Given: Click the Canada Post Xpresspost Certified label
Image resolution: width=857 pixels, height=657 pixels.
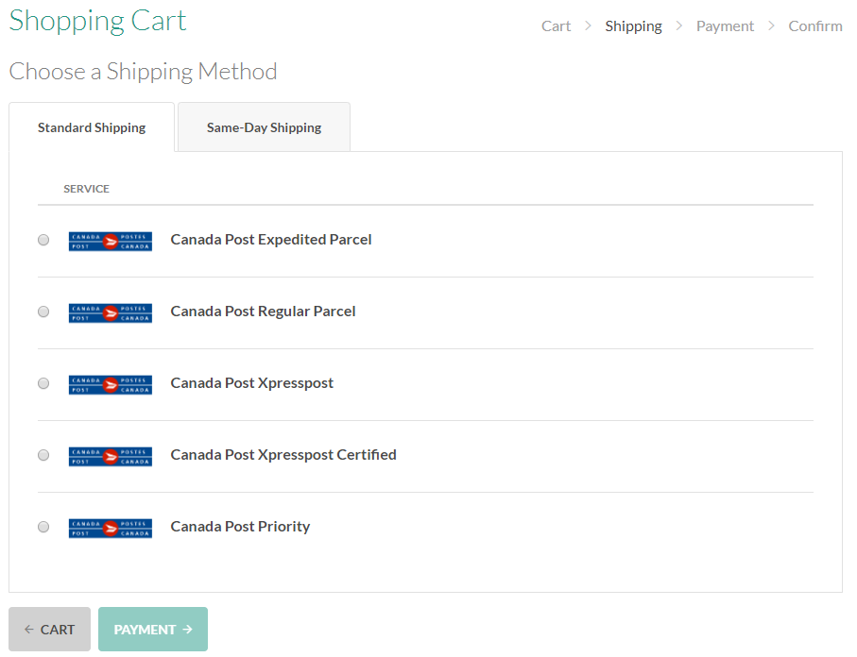Looking at the screenshot, I should (283, 455).
